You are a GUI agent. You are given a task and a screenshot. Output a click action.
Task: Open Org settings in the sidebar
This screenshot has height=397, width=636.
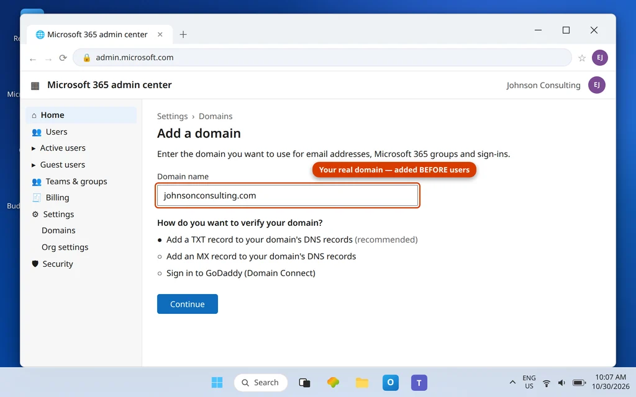pyautogui.click(x=65, y=247)
